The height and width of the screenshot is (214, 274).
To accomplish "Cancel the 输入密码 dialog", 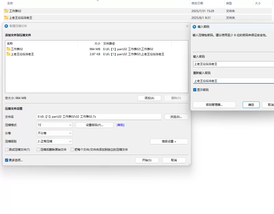I will point(268,105).
